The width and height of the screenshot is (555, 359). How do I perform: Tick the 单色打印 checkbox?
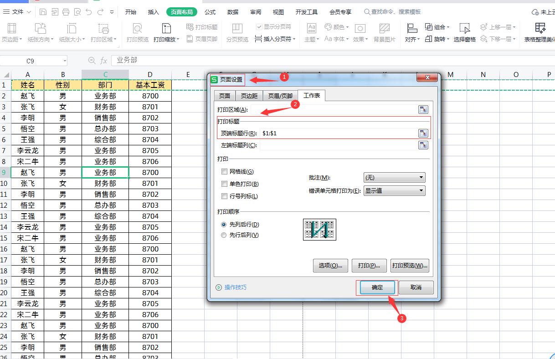tap(224, 184)
